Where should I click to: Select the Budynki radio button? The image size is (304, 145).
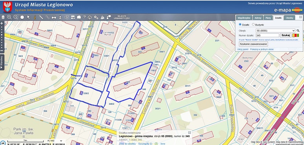(253, 24)
